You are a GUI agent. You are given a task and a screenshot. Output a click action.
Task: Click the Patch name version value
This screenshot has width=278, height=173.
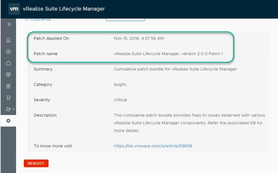tap(168, 54)
